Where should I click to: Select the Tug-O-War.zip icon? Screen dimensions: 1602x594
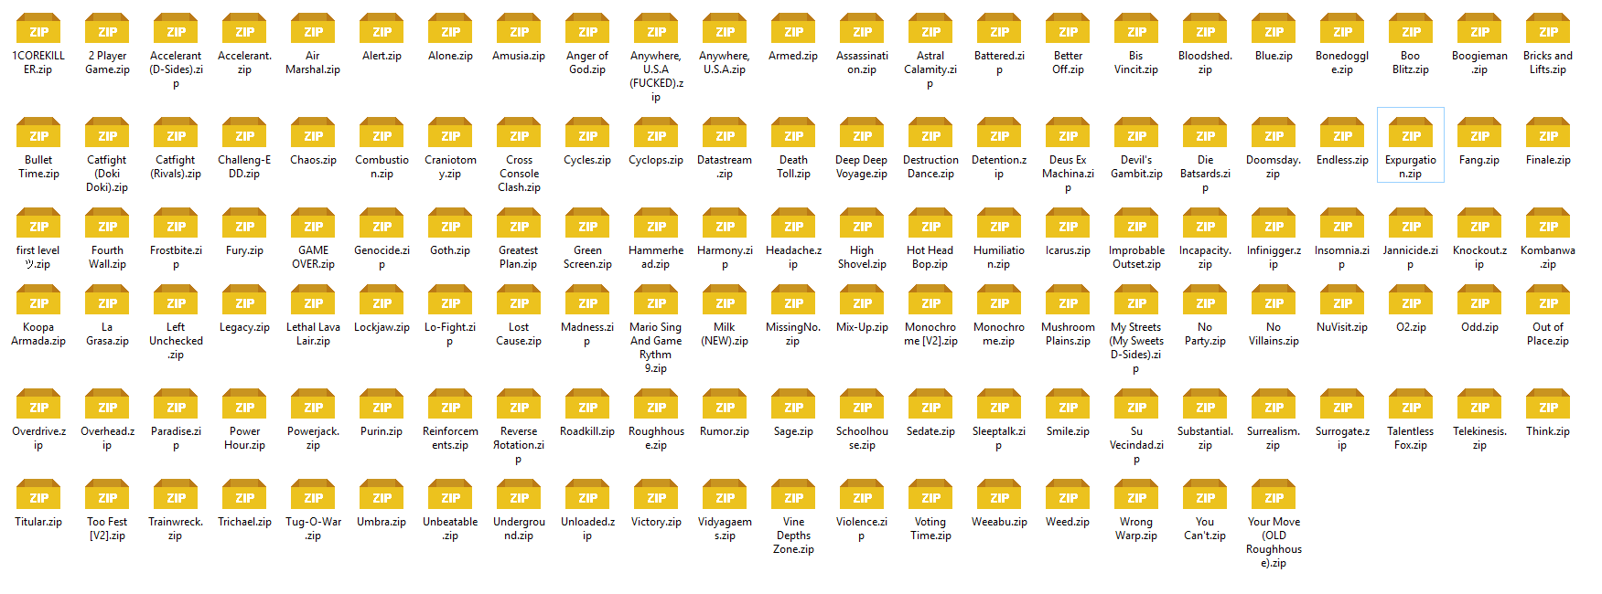[313, 495]
